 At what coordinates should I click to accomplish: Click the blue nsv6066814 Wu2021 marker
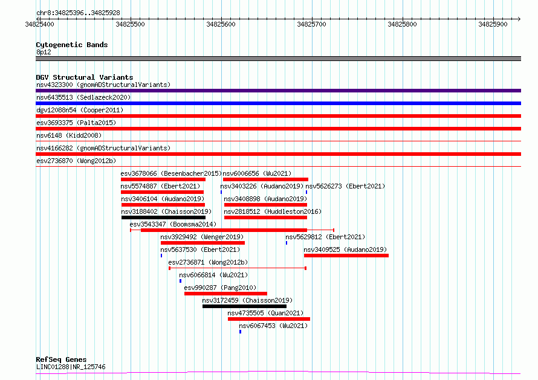(x=181, y=281)
